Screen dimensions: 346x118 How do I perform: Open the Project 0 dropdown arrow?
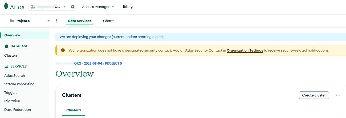click(x=48, y=21)
